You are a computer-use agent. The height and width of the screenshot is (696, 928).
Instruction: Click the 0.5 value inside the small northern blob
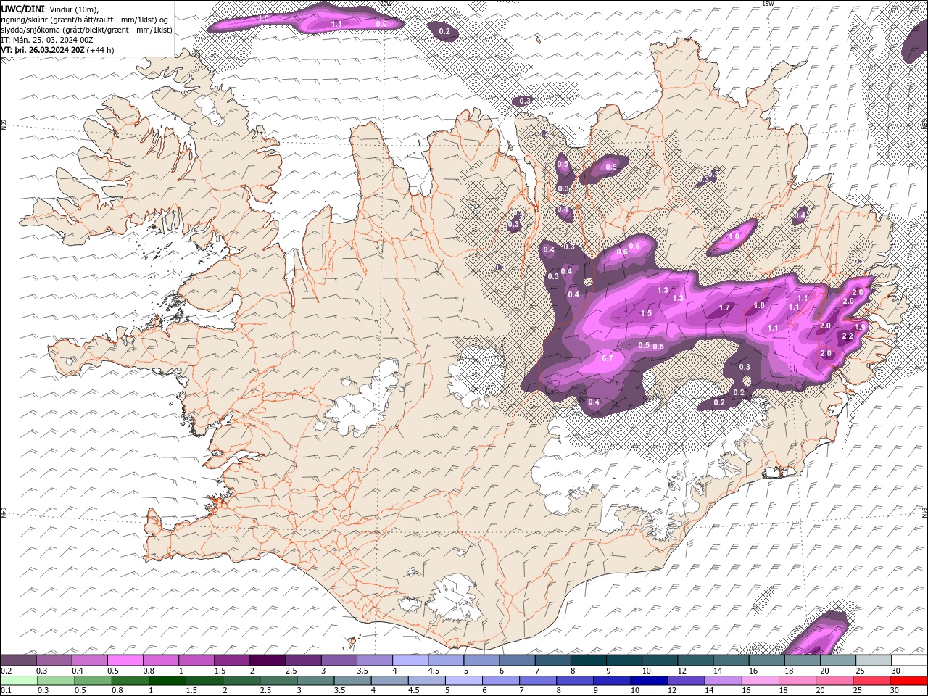coord(563,165)
